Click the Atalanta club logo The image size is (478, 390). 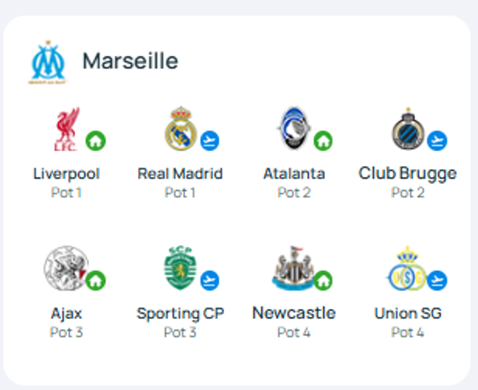pyautogui.click(x=294, y=128)
